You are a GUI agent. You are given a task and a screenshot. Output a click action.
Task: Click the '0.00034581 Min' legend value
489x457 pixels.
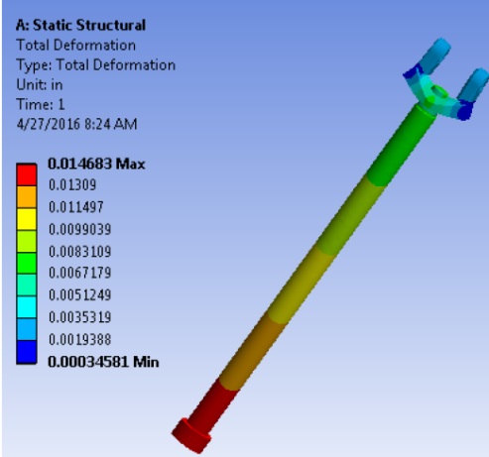tap(103, 362)
